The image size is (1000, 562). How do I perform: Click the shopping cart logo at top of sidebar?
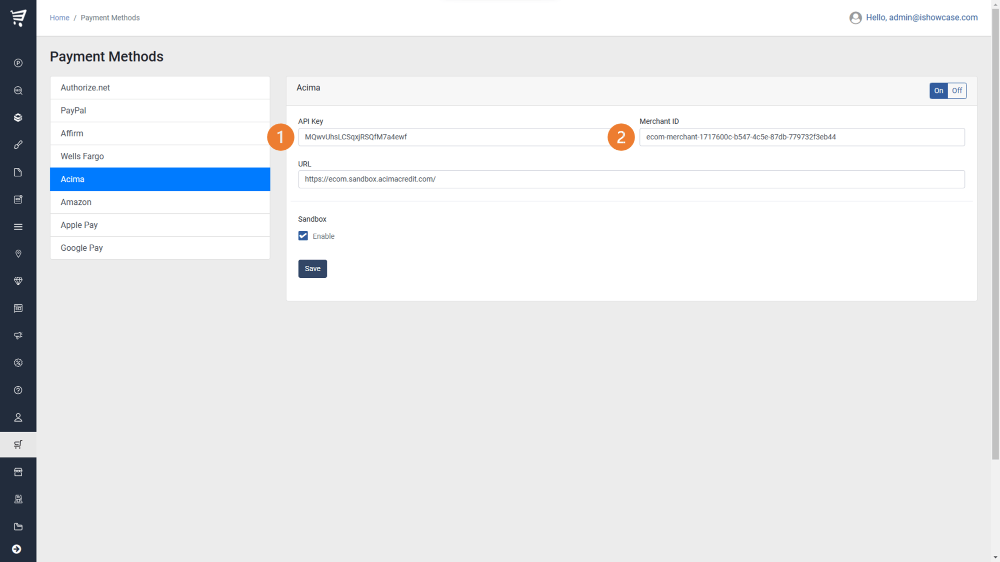18,17
